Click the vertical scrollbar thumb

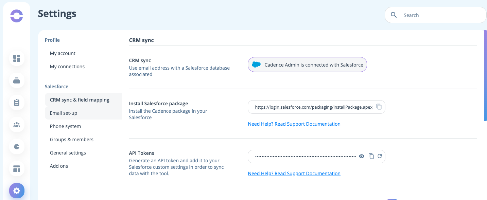tap(485, 75)
